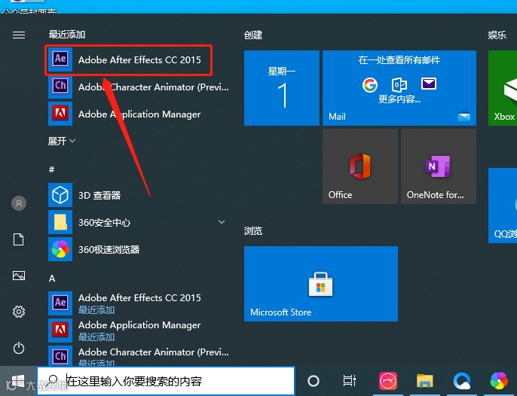Click the 浏览 tile group header
The height and width of the screenshot is (396, 517).
[253, 230]
